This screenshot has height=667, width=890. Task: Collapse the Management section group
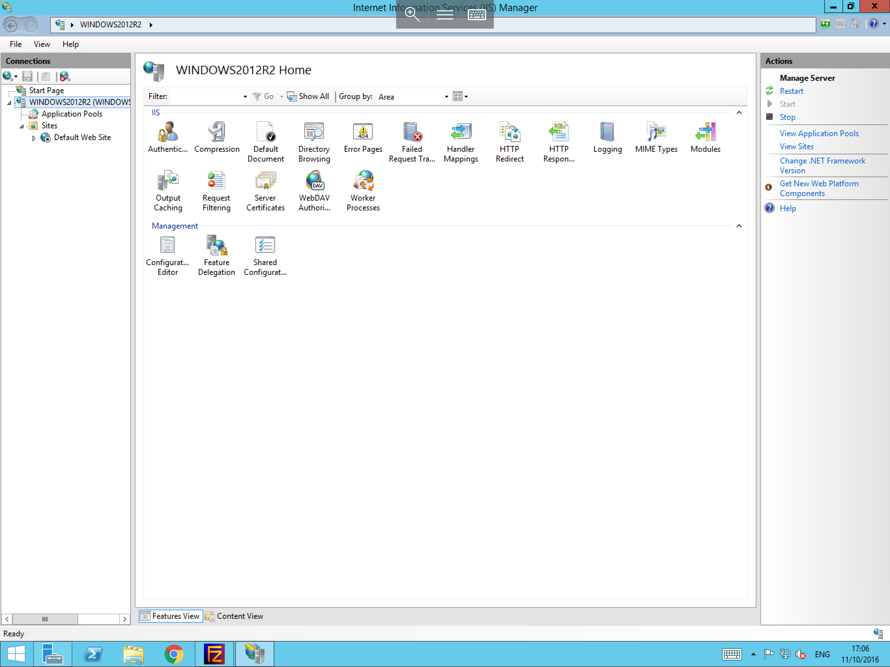coord(739,226)
